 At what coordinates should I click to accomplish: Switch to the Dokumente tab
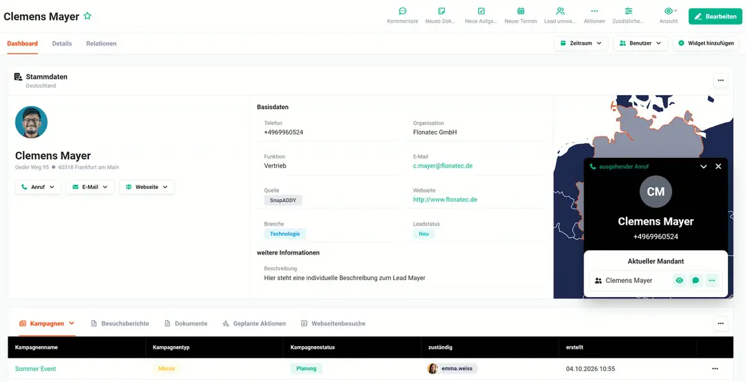click(186, 323)
